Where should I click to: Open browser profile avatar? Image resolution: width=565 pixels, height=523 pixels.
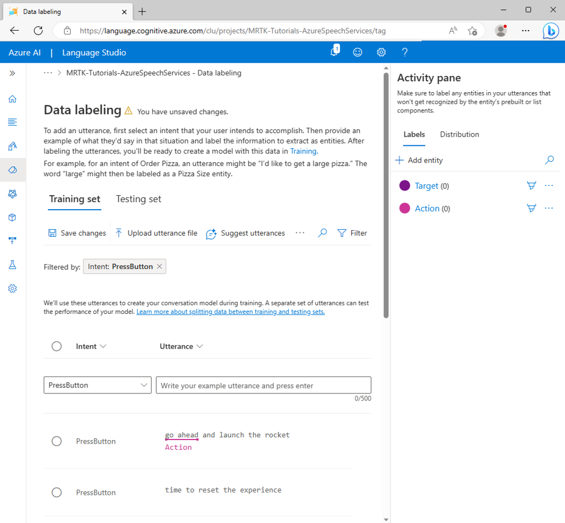point(501,31)
